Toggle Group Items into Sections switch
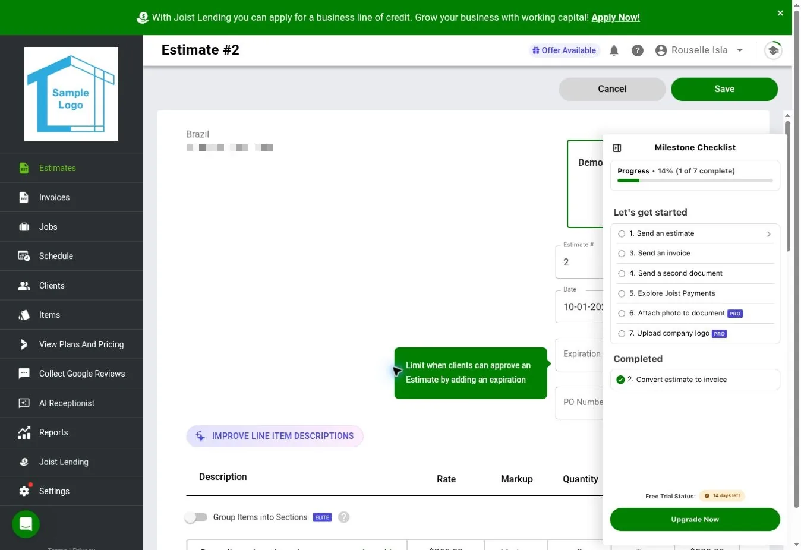 (x=196, y=517)
